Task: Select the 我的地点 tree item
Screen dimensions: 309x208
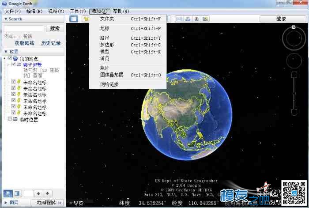Action: 29,59
